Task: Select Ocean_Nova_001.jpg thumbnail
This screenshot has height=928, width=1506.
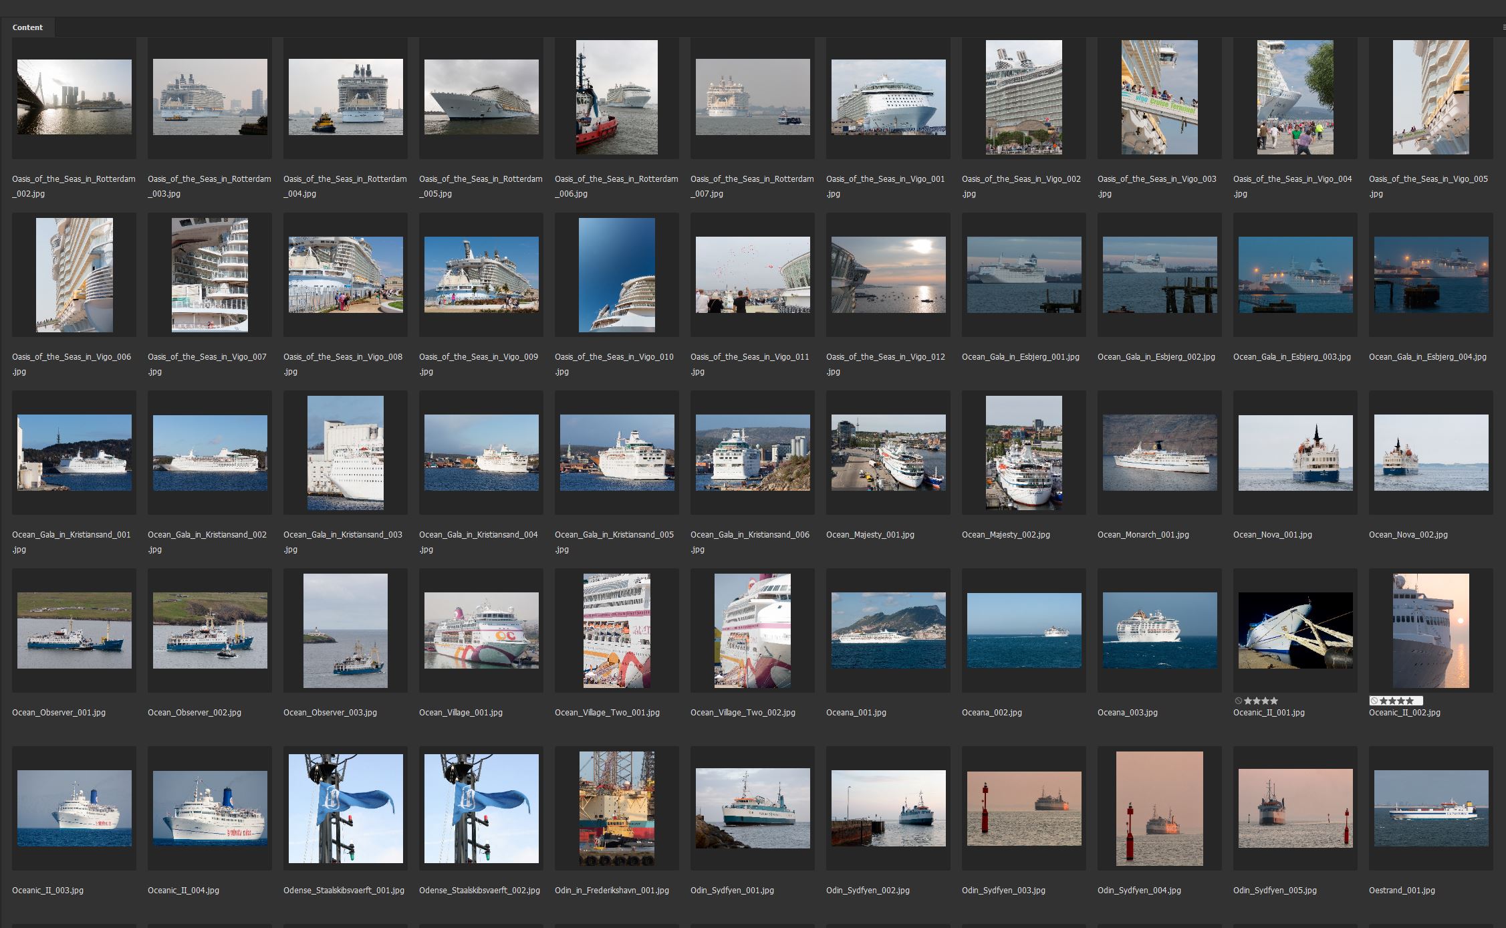Action: (1295, 453)
